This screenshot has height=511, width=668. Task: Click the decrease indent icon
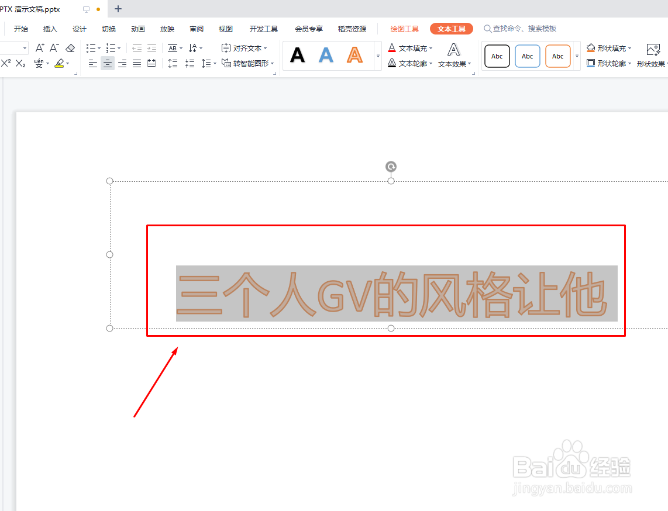coord(137,48)
